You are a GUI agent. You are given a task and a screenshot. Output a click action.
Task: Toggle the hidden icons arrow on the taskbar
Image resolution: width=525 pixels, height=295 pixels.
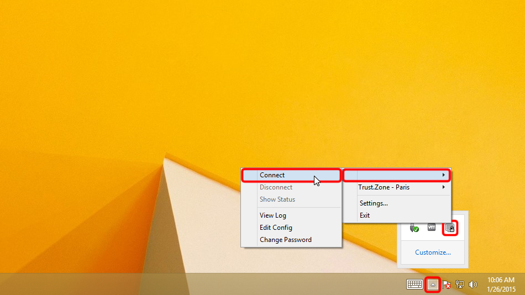point(433,285)
